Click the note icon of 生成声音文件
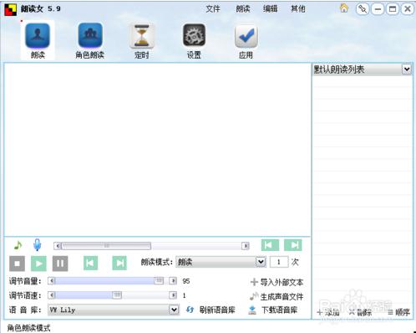Viewport: 416px width, 333px height. point(254,296)
